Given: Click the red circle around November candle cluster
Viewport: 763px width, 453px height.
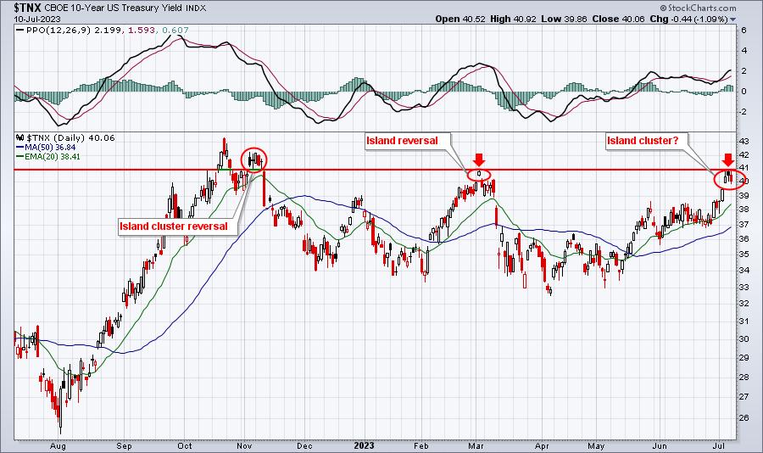Looking at the screenshot, I should pyautogui.click(x=254, y=159).
